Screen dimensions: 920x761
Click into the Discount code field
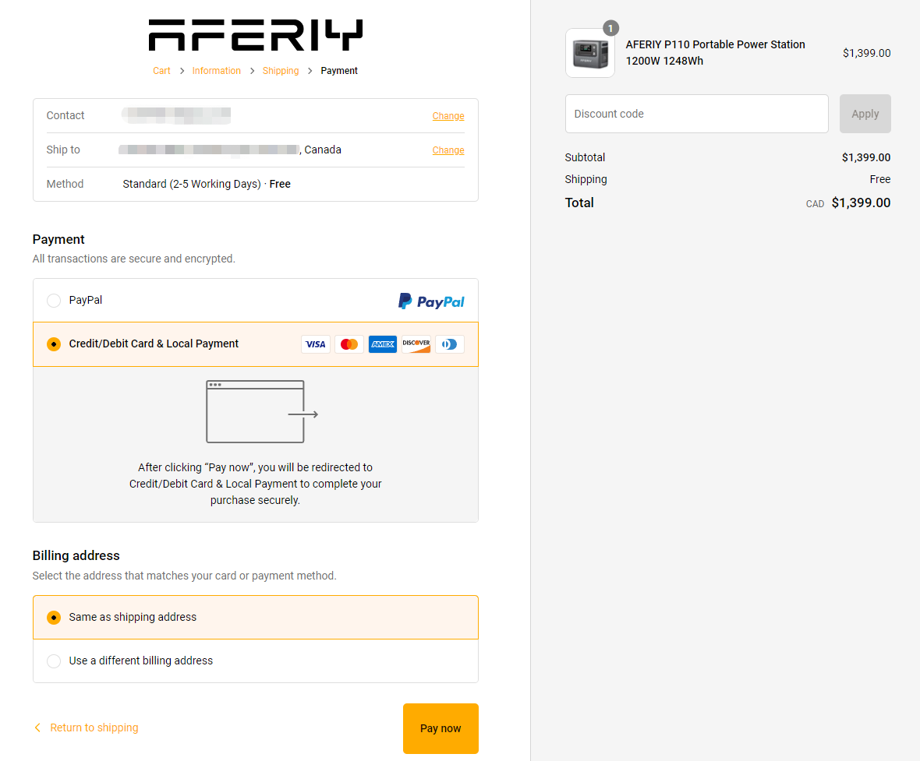click(x=696, y=114)
